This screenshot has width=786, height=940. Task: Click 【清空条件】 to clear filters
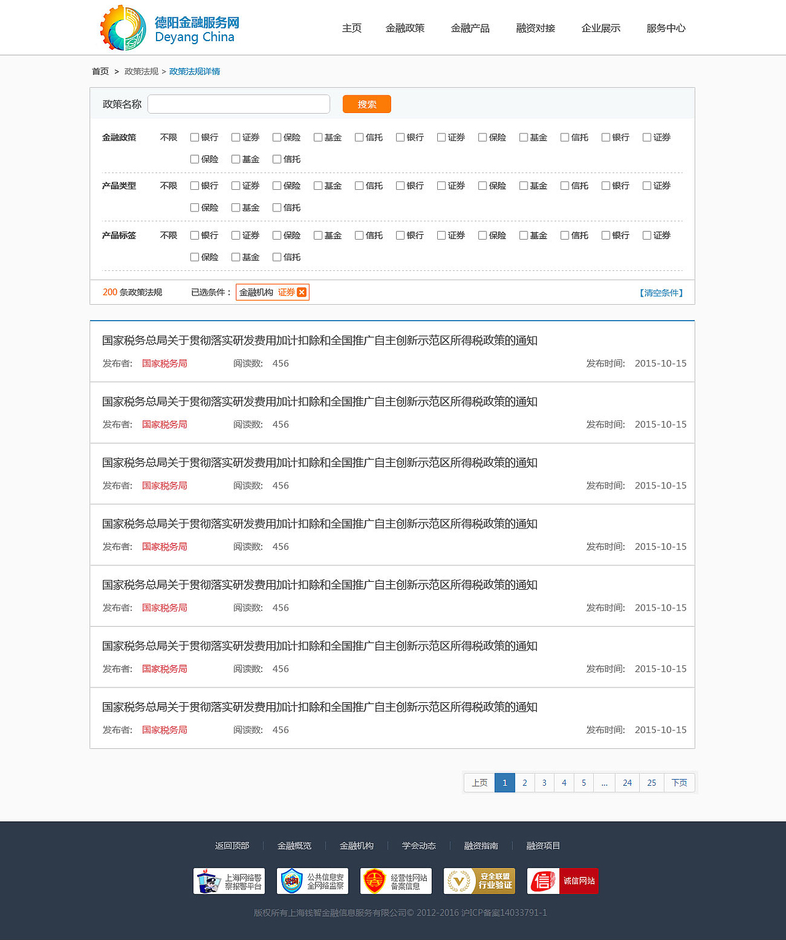click(661, 293)
